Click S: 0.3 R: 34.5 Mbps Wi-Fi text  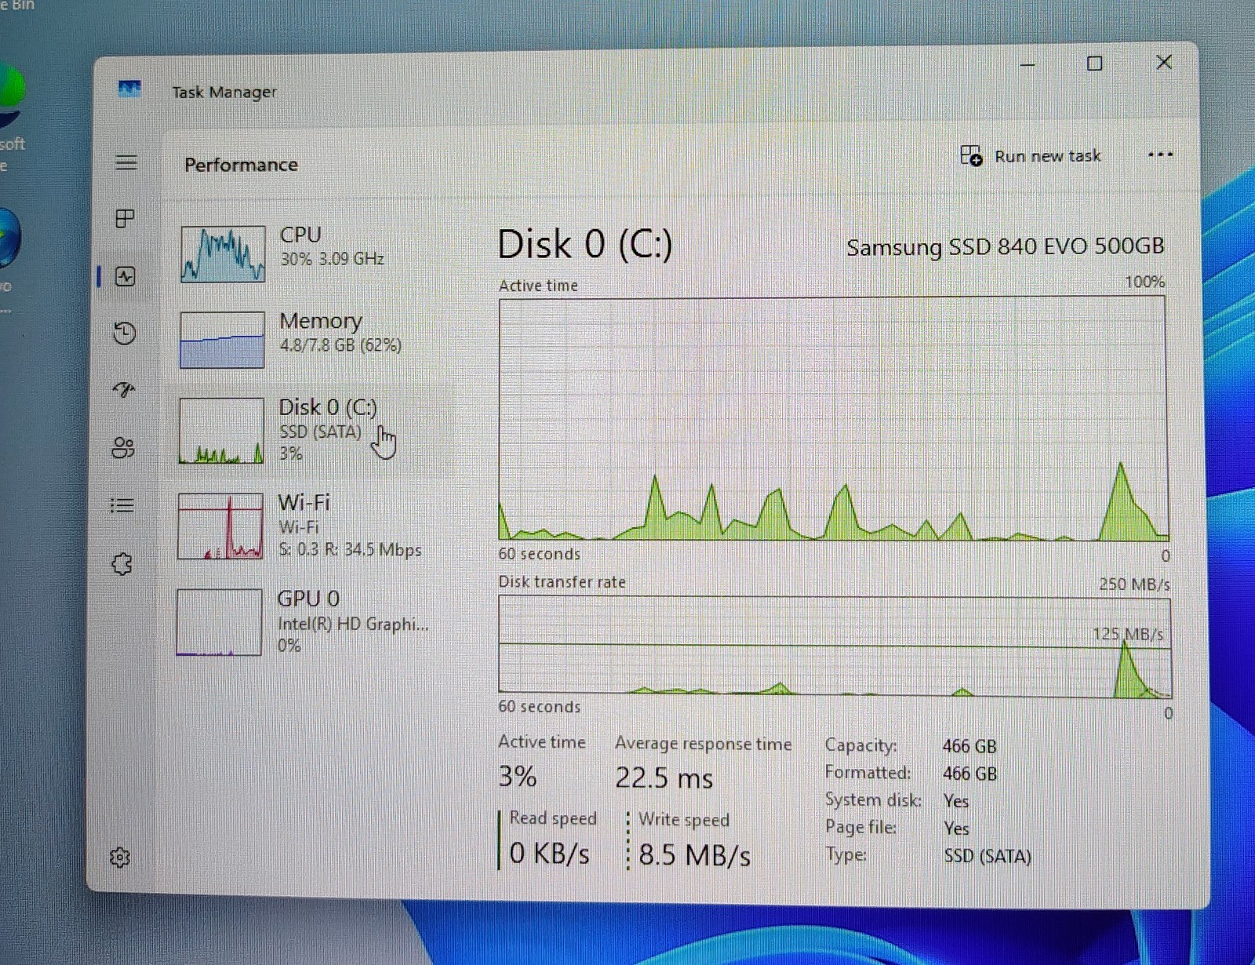pyautogui.click(x=350, y=550)
